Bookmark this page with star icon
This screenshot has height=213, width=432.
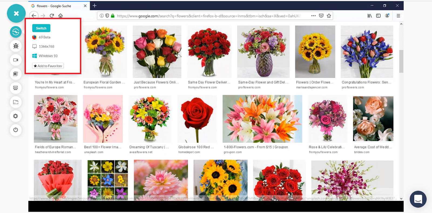[x=329, y=16]
